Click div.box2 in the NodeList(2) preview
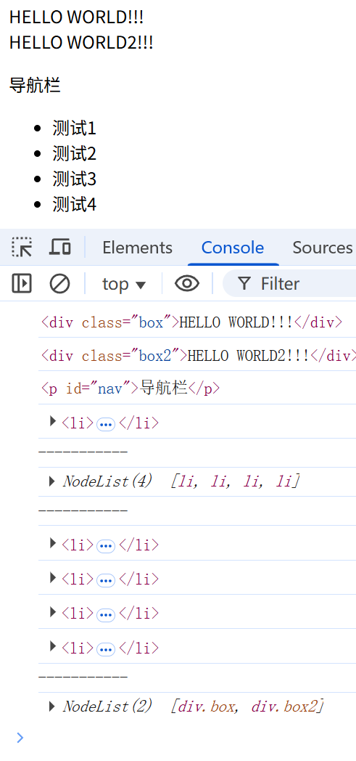356x761 pixels. click(x=285, y=706)
